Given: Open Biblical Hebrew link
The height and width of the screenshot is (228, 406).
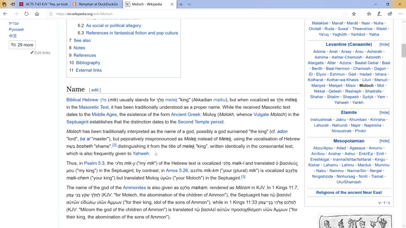Looking at the screenshot, I should click(x=82, y=100).
